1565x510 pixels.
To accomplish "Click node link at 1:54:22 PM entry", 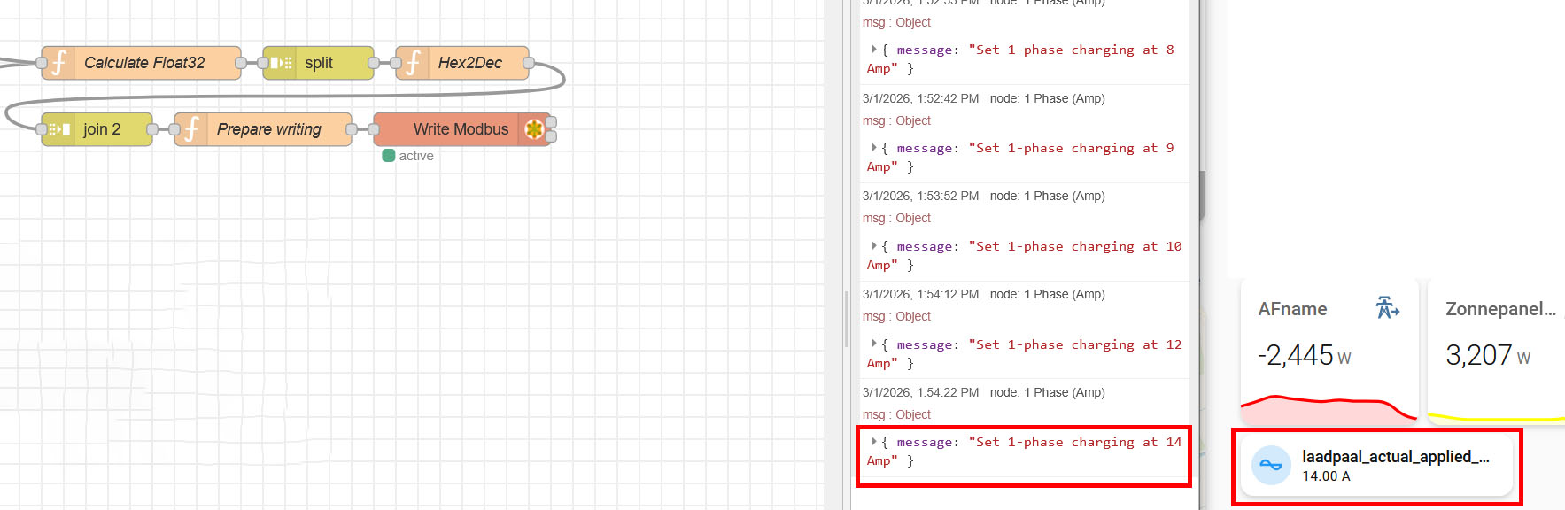I will click(x=1047, y=392).
